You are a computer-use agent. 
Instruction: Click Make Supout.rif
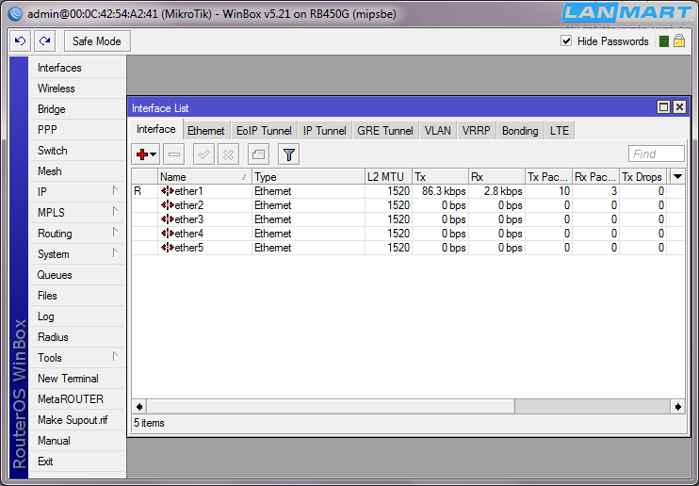tap(77, 420)
